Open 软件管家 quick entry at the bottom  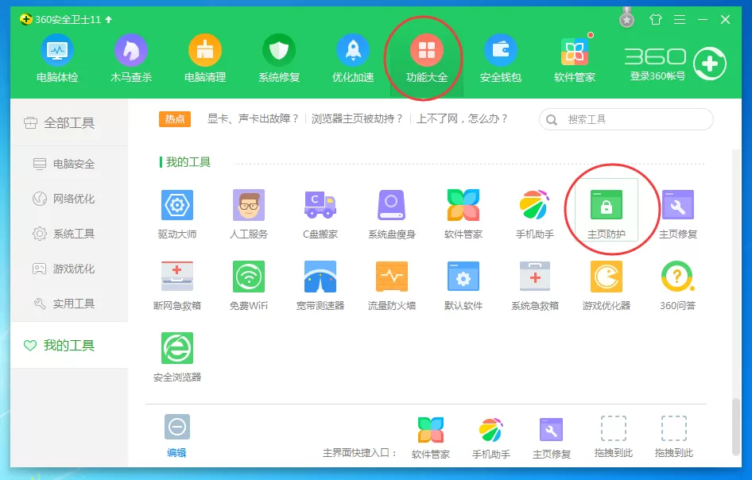click(431, 437)
